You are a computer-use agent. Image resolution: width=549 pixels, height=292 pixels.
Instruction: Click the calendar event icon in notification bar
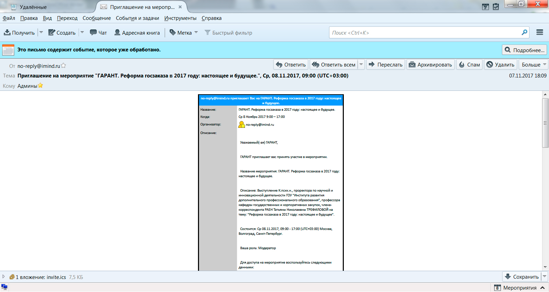[8, 50]
